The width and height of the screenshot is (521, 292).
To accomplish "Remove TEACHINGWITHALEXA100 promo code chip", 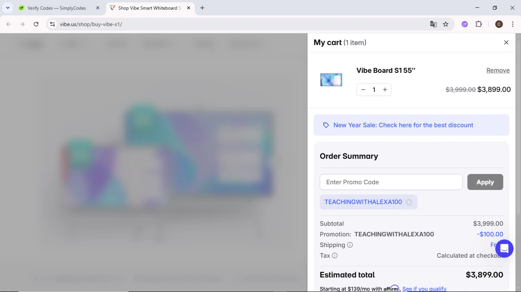I will (409, 202).
